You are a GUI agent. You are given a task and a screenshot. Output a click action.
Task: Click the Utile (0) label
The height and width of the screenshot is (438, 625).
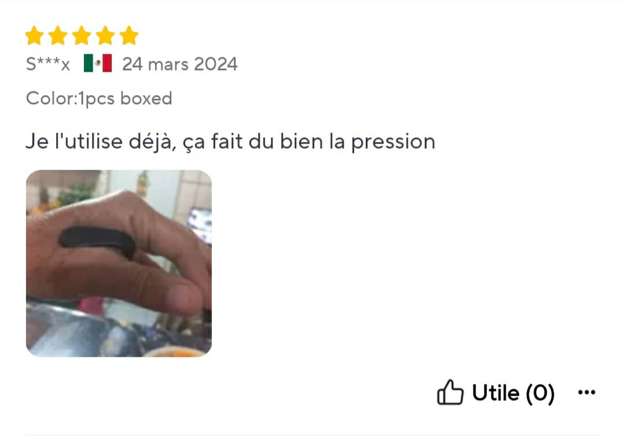[513, 393]
